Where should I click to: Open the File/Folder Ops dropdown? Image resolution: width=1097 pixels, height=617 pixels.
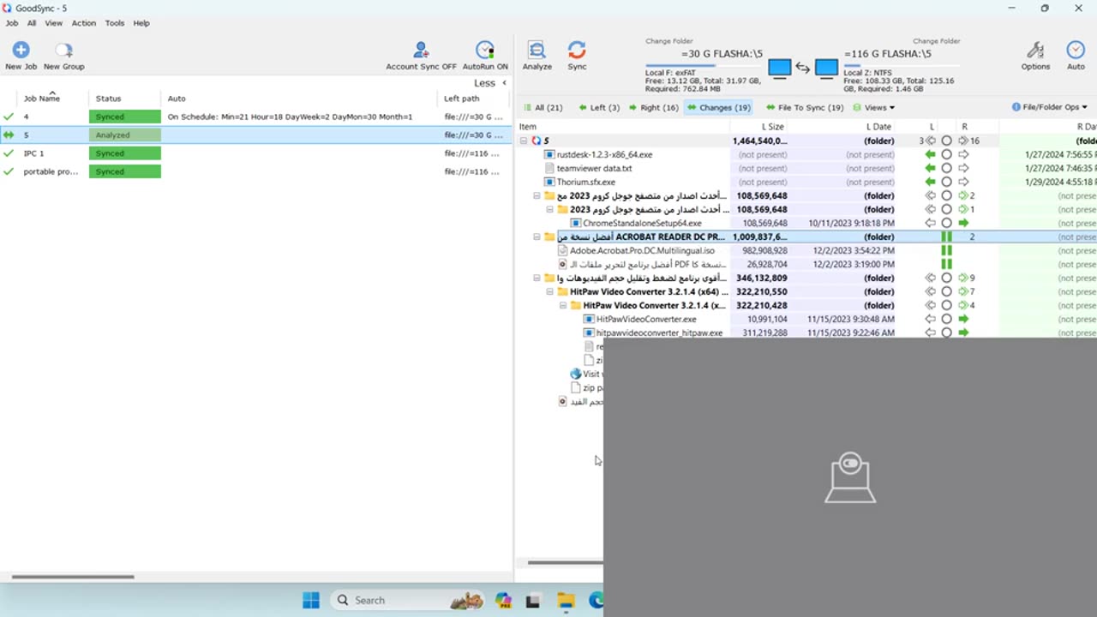pos(1050,107)
